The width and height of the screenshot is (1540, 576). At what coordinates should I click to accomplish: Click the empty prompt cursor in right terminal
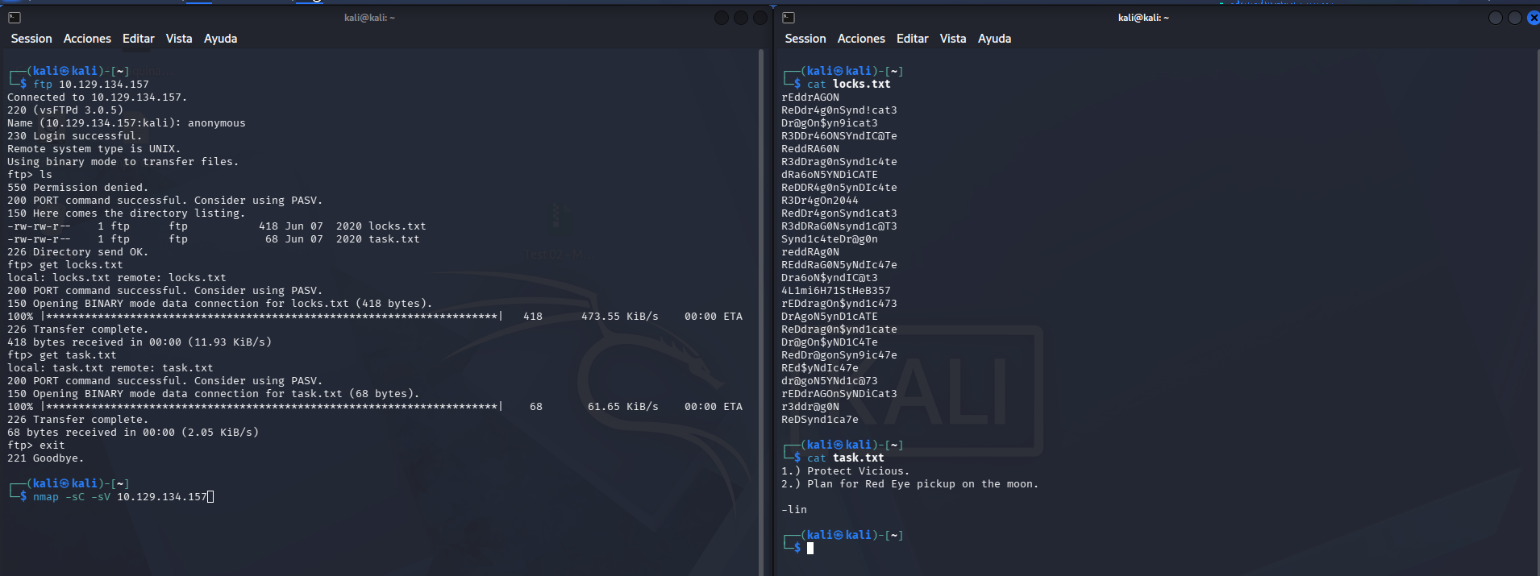(810, 549)
